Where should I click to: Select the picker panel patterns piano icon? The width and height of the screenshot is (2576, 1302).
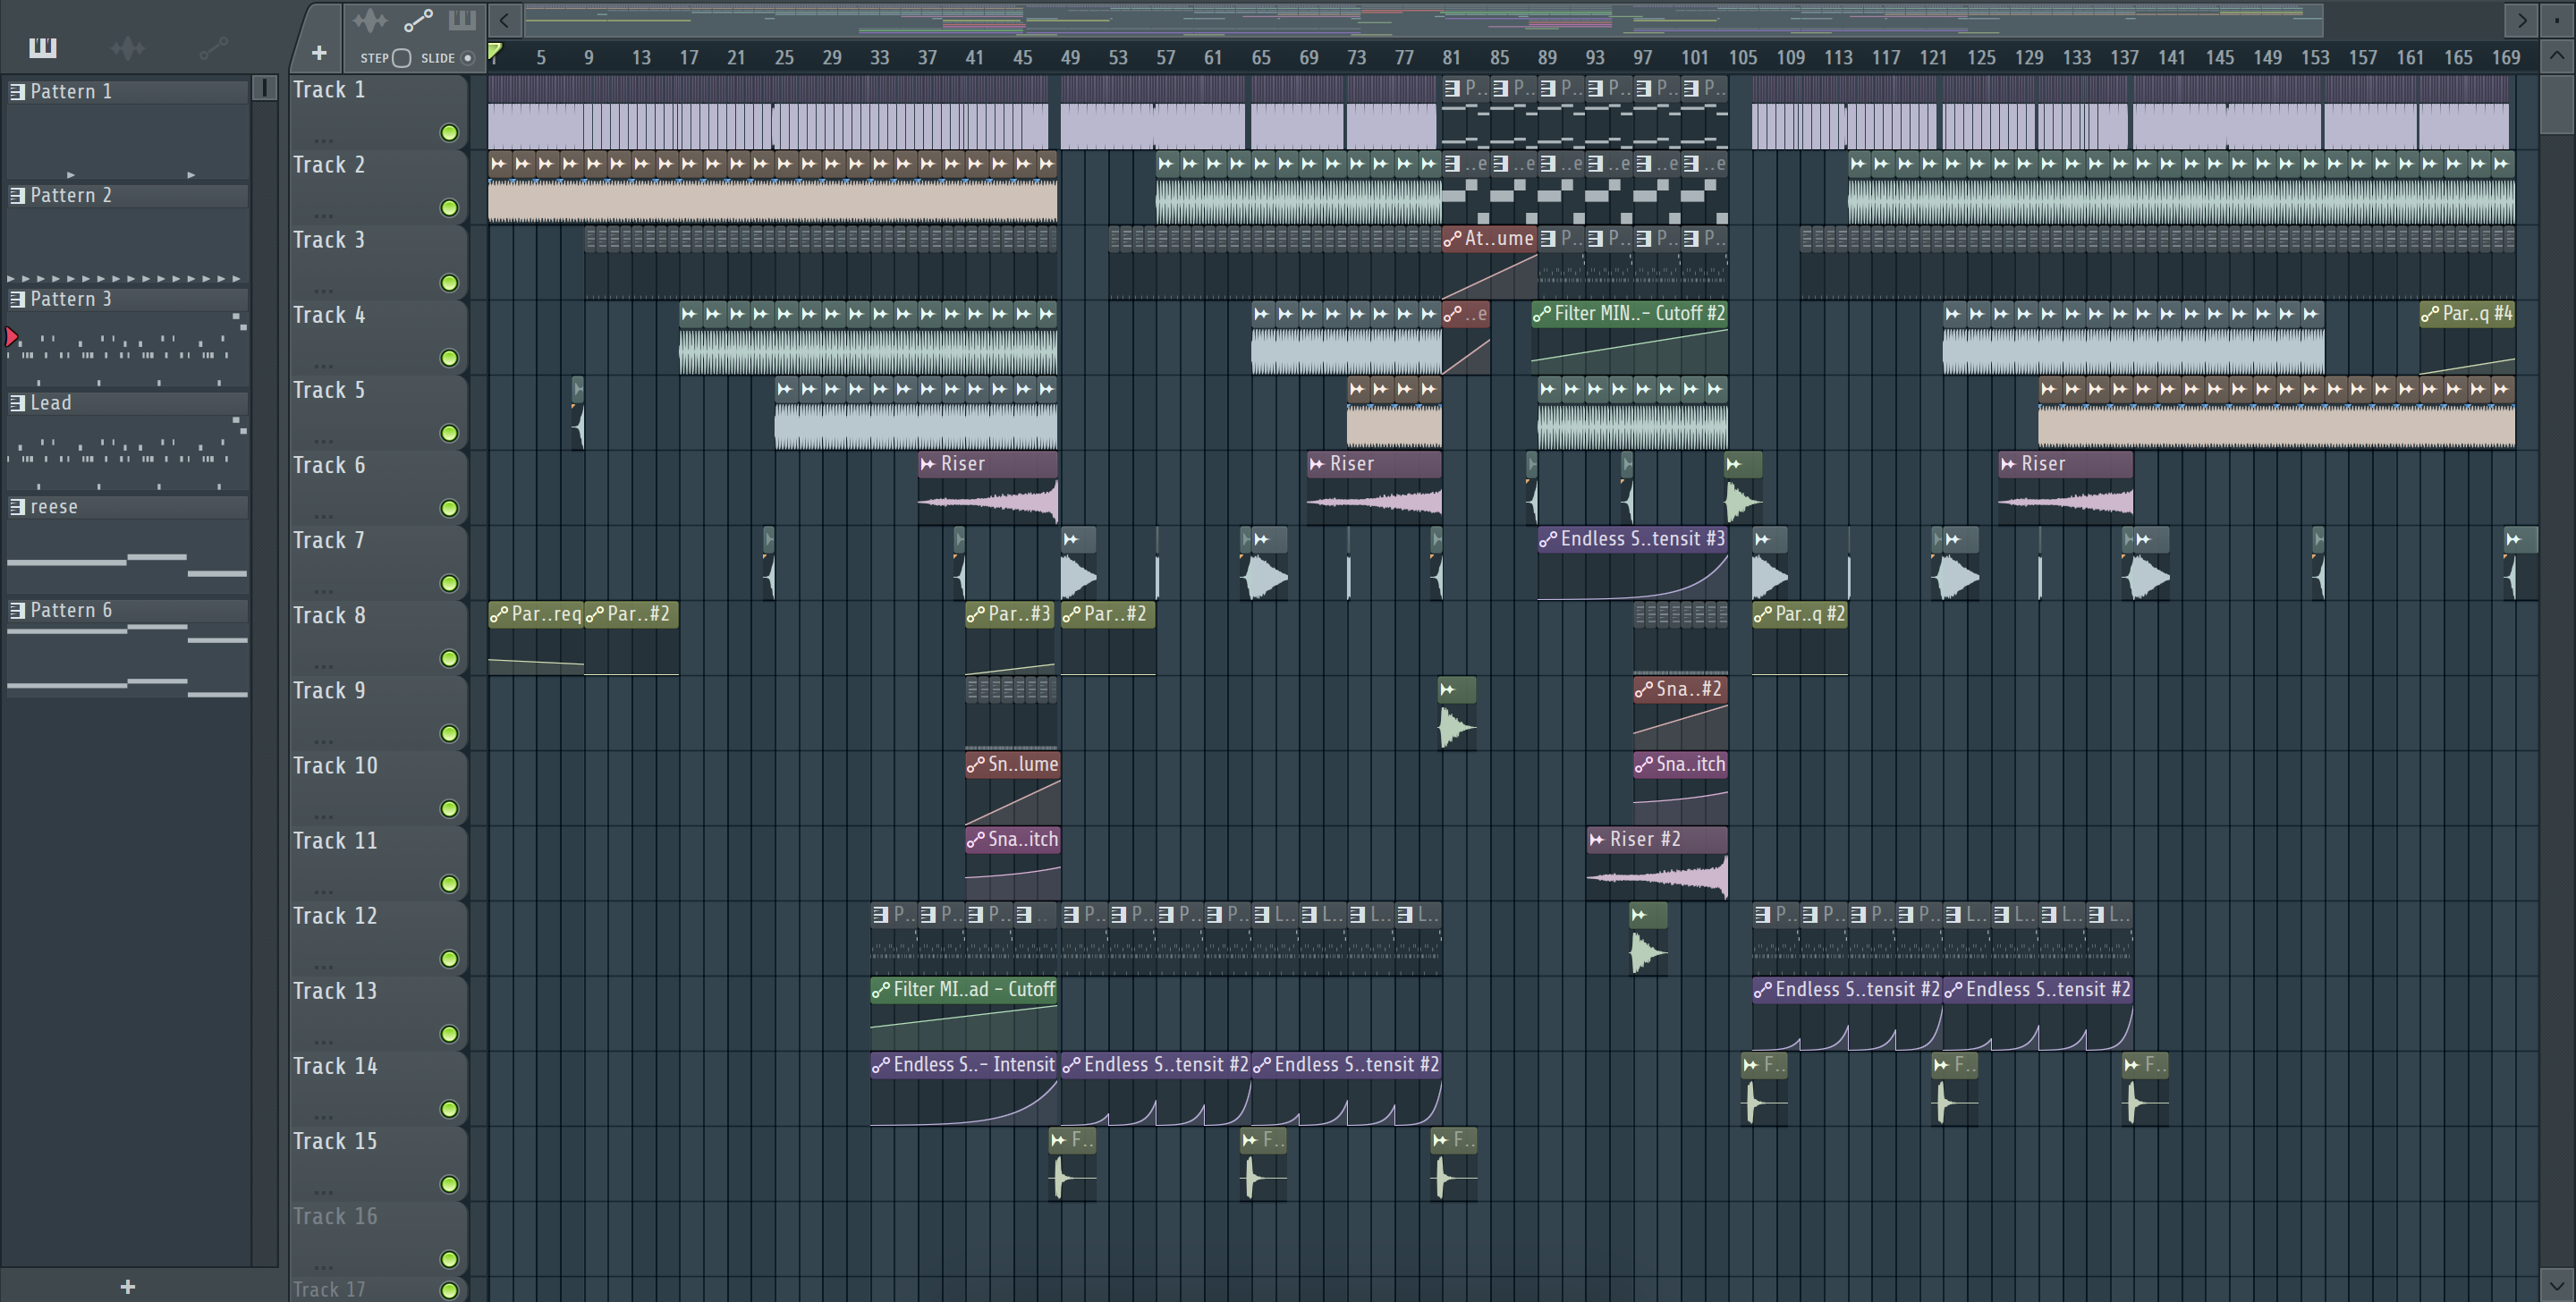(x=42, y=47)
